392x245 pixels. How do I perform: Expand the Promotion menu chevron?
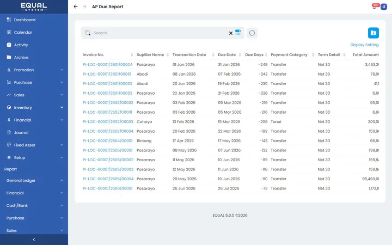click(x=62, y=70)
